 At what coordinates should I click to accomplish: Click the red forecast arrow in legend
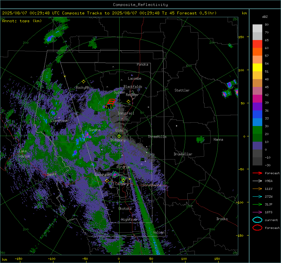tap(257, 173)
